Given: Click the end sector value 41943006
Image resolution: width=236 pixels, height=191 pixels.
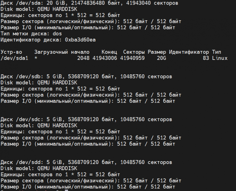Looking at the screenshot, I should pyautogui.click(x=104, y=58).
